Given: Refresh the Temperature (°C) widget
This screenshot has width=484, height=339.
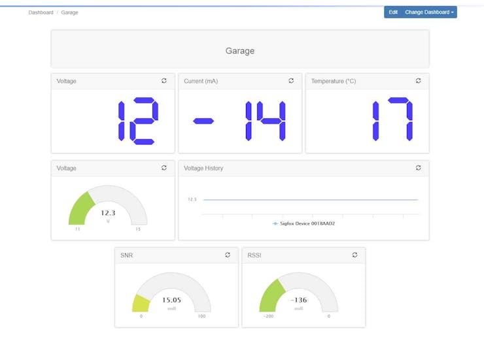Looking at the screenshot, I should coord(418,81).
